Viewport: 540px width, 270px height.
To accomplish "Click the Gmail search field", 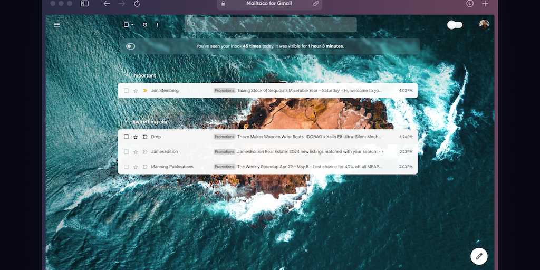I will point(271,24).
